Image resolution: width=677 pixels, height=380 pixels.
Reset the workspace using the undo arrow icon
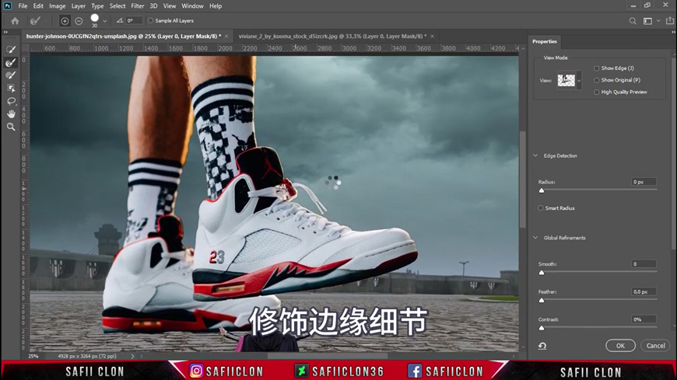tap(542, 346)
